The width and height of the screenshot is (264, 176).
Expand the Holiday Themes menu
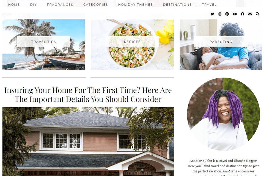[x=135, y=5]
